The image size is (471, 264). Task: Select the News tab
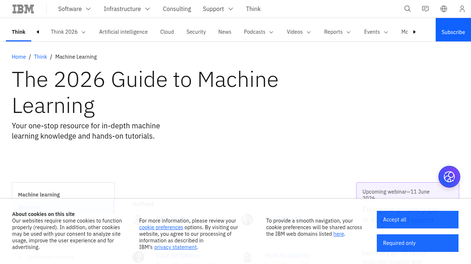pos(225,32)
